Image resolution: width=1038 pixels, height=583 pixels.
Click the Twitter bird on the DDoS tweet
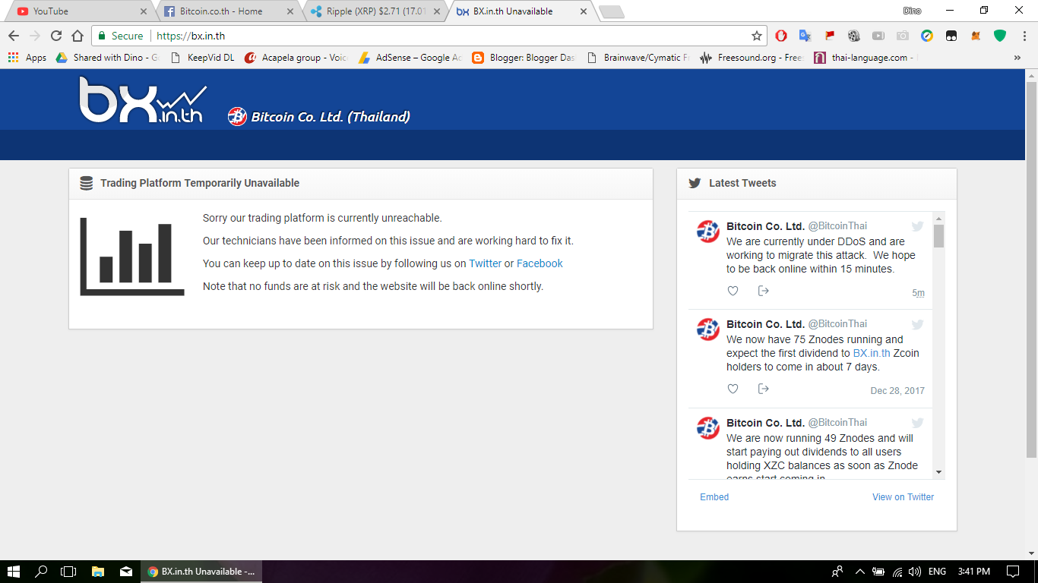917,226
